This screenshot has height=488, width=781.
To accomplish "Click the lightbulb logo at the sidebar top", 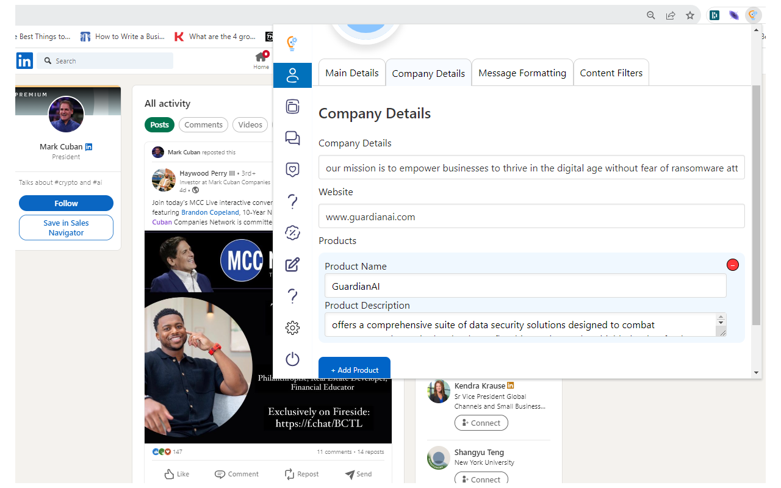I will pyautogui.click(x=292, y=43).
